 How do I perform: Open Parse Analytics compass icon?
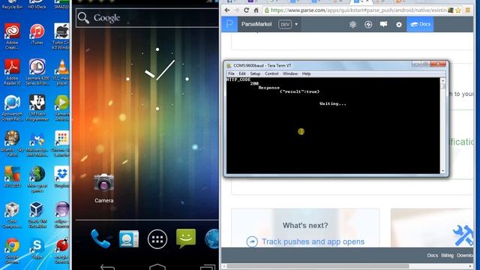[368, 25]
